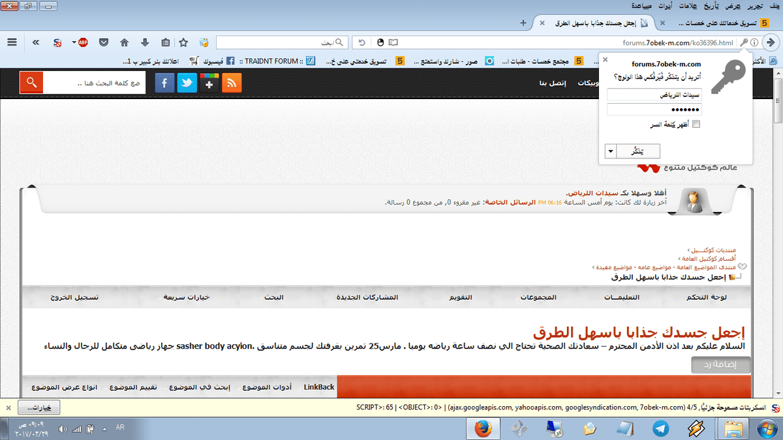Close the save password popup
This screenshot has height=440, width=783.
[605, 59]
